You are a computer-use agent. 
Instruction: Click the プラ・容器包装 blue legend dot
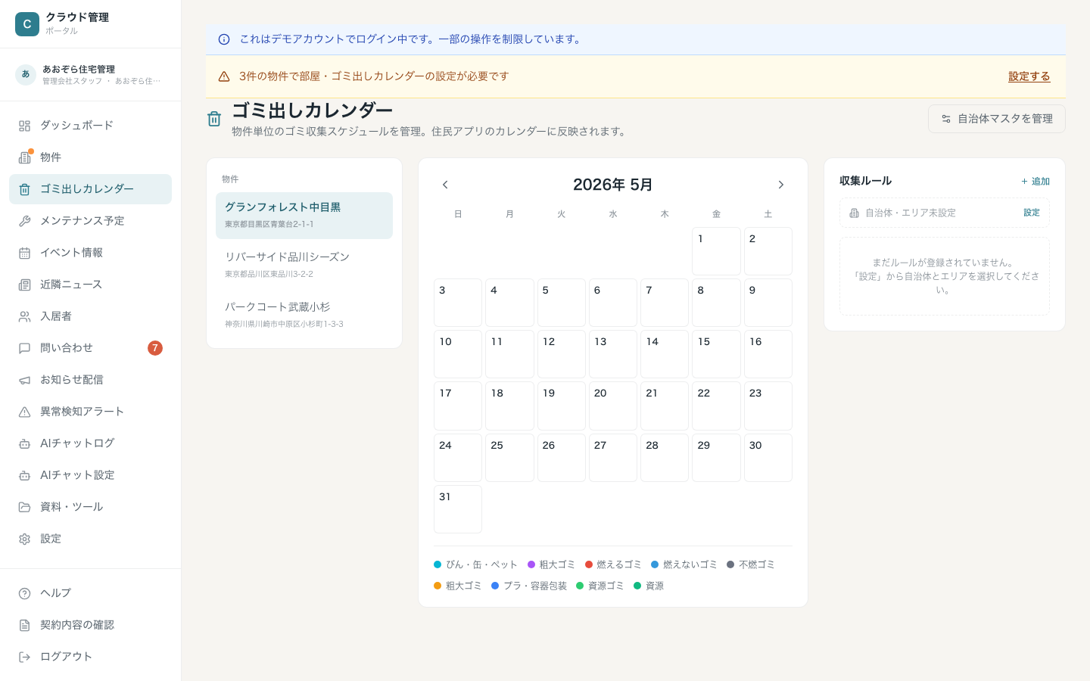click(495, 586)
